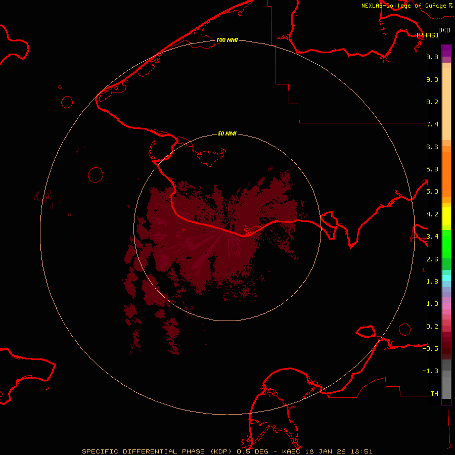Click the '18 JAN 26 18:51' timestamp

[339, 451]
